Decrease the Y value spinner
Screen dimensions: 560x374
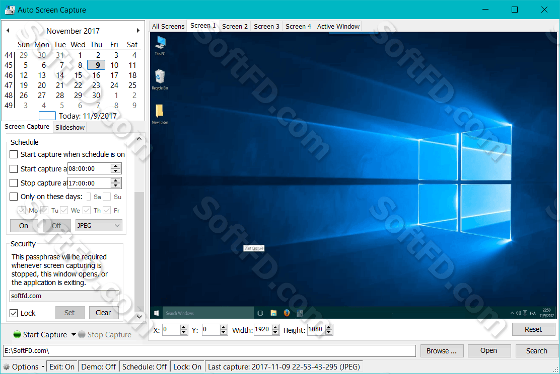(x=224, y=332)
